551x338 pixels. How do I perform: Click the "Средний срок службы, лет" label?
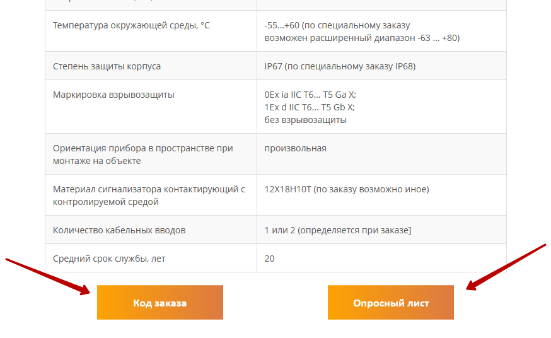coord(109,259)
